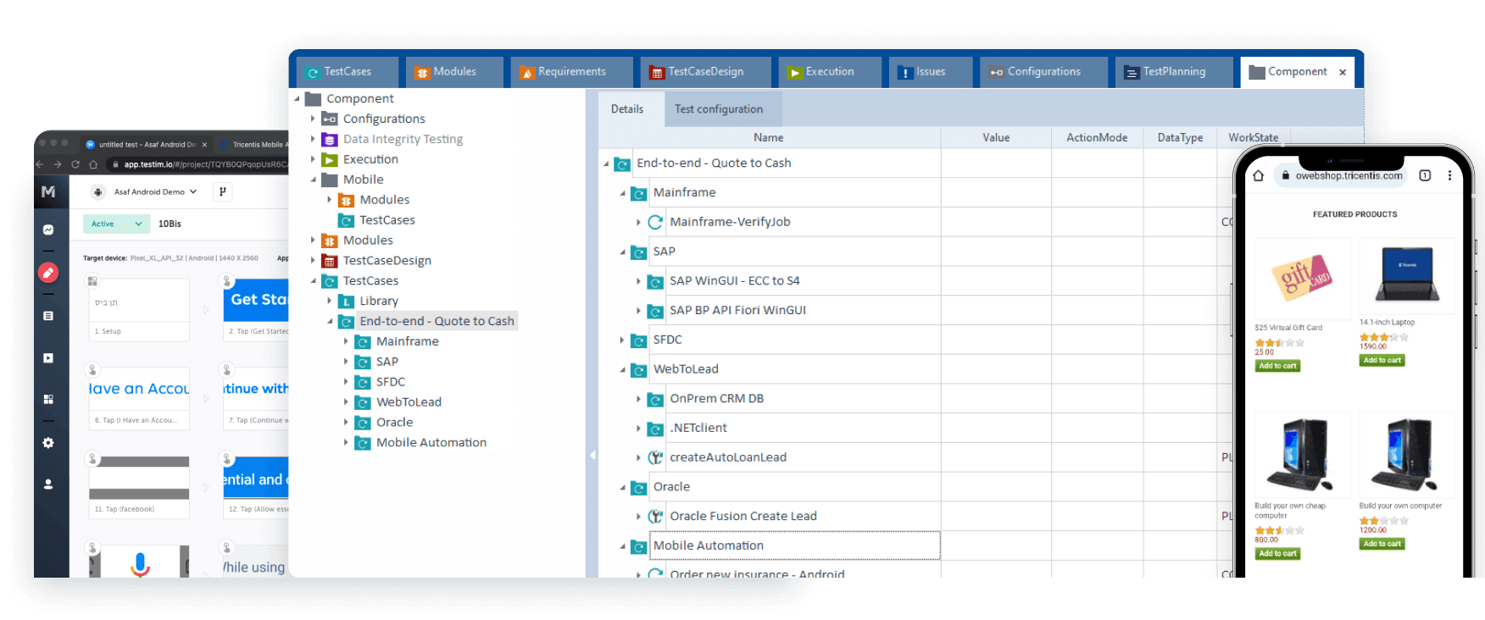Open the user account icon in sidebar

tap(48, 484)
